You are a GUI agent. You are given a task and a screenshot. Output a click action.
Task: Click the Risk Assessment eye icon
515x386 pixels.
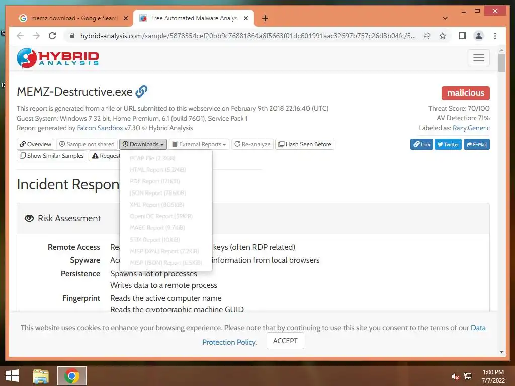tap(29, 218)
